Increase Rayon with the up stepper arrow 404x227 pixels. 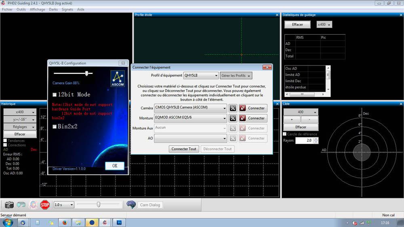coord(316,139)
